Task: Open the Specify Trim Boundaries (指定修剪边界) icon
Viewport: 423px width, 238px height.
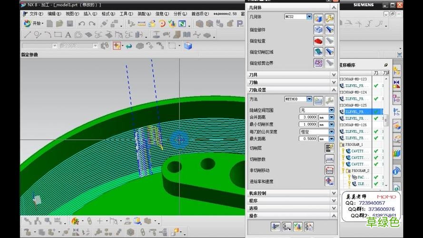Action: (x=318, y=63)
